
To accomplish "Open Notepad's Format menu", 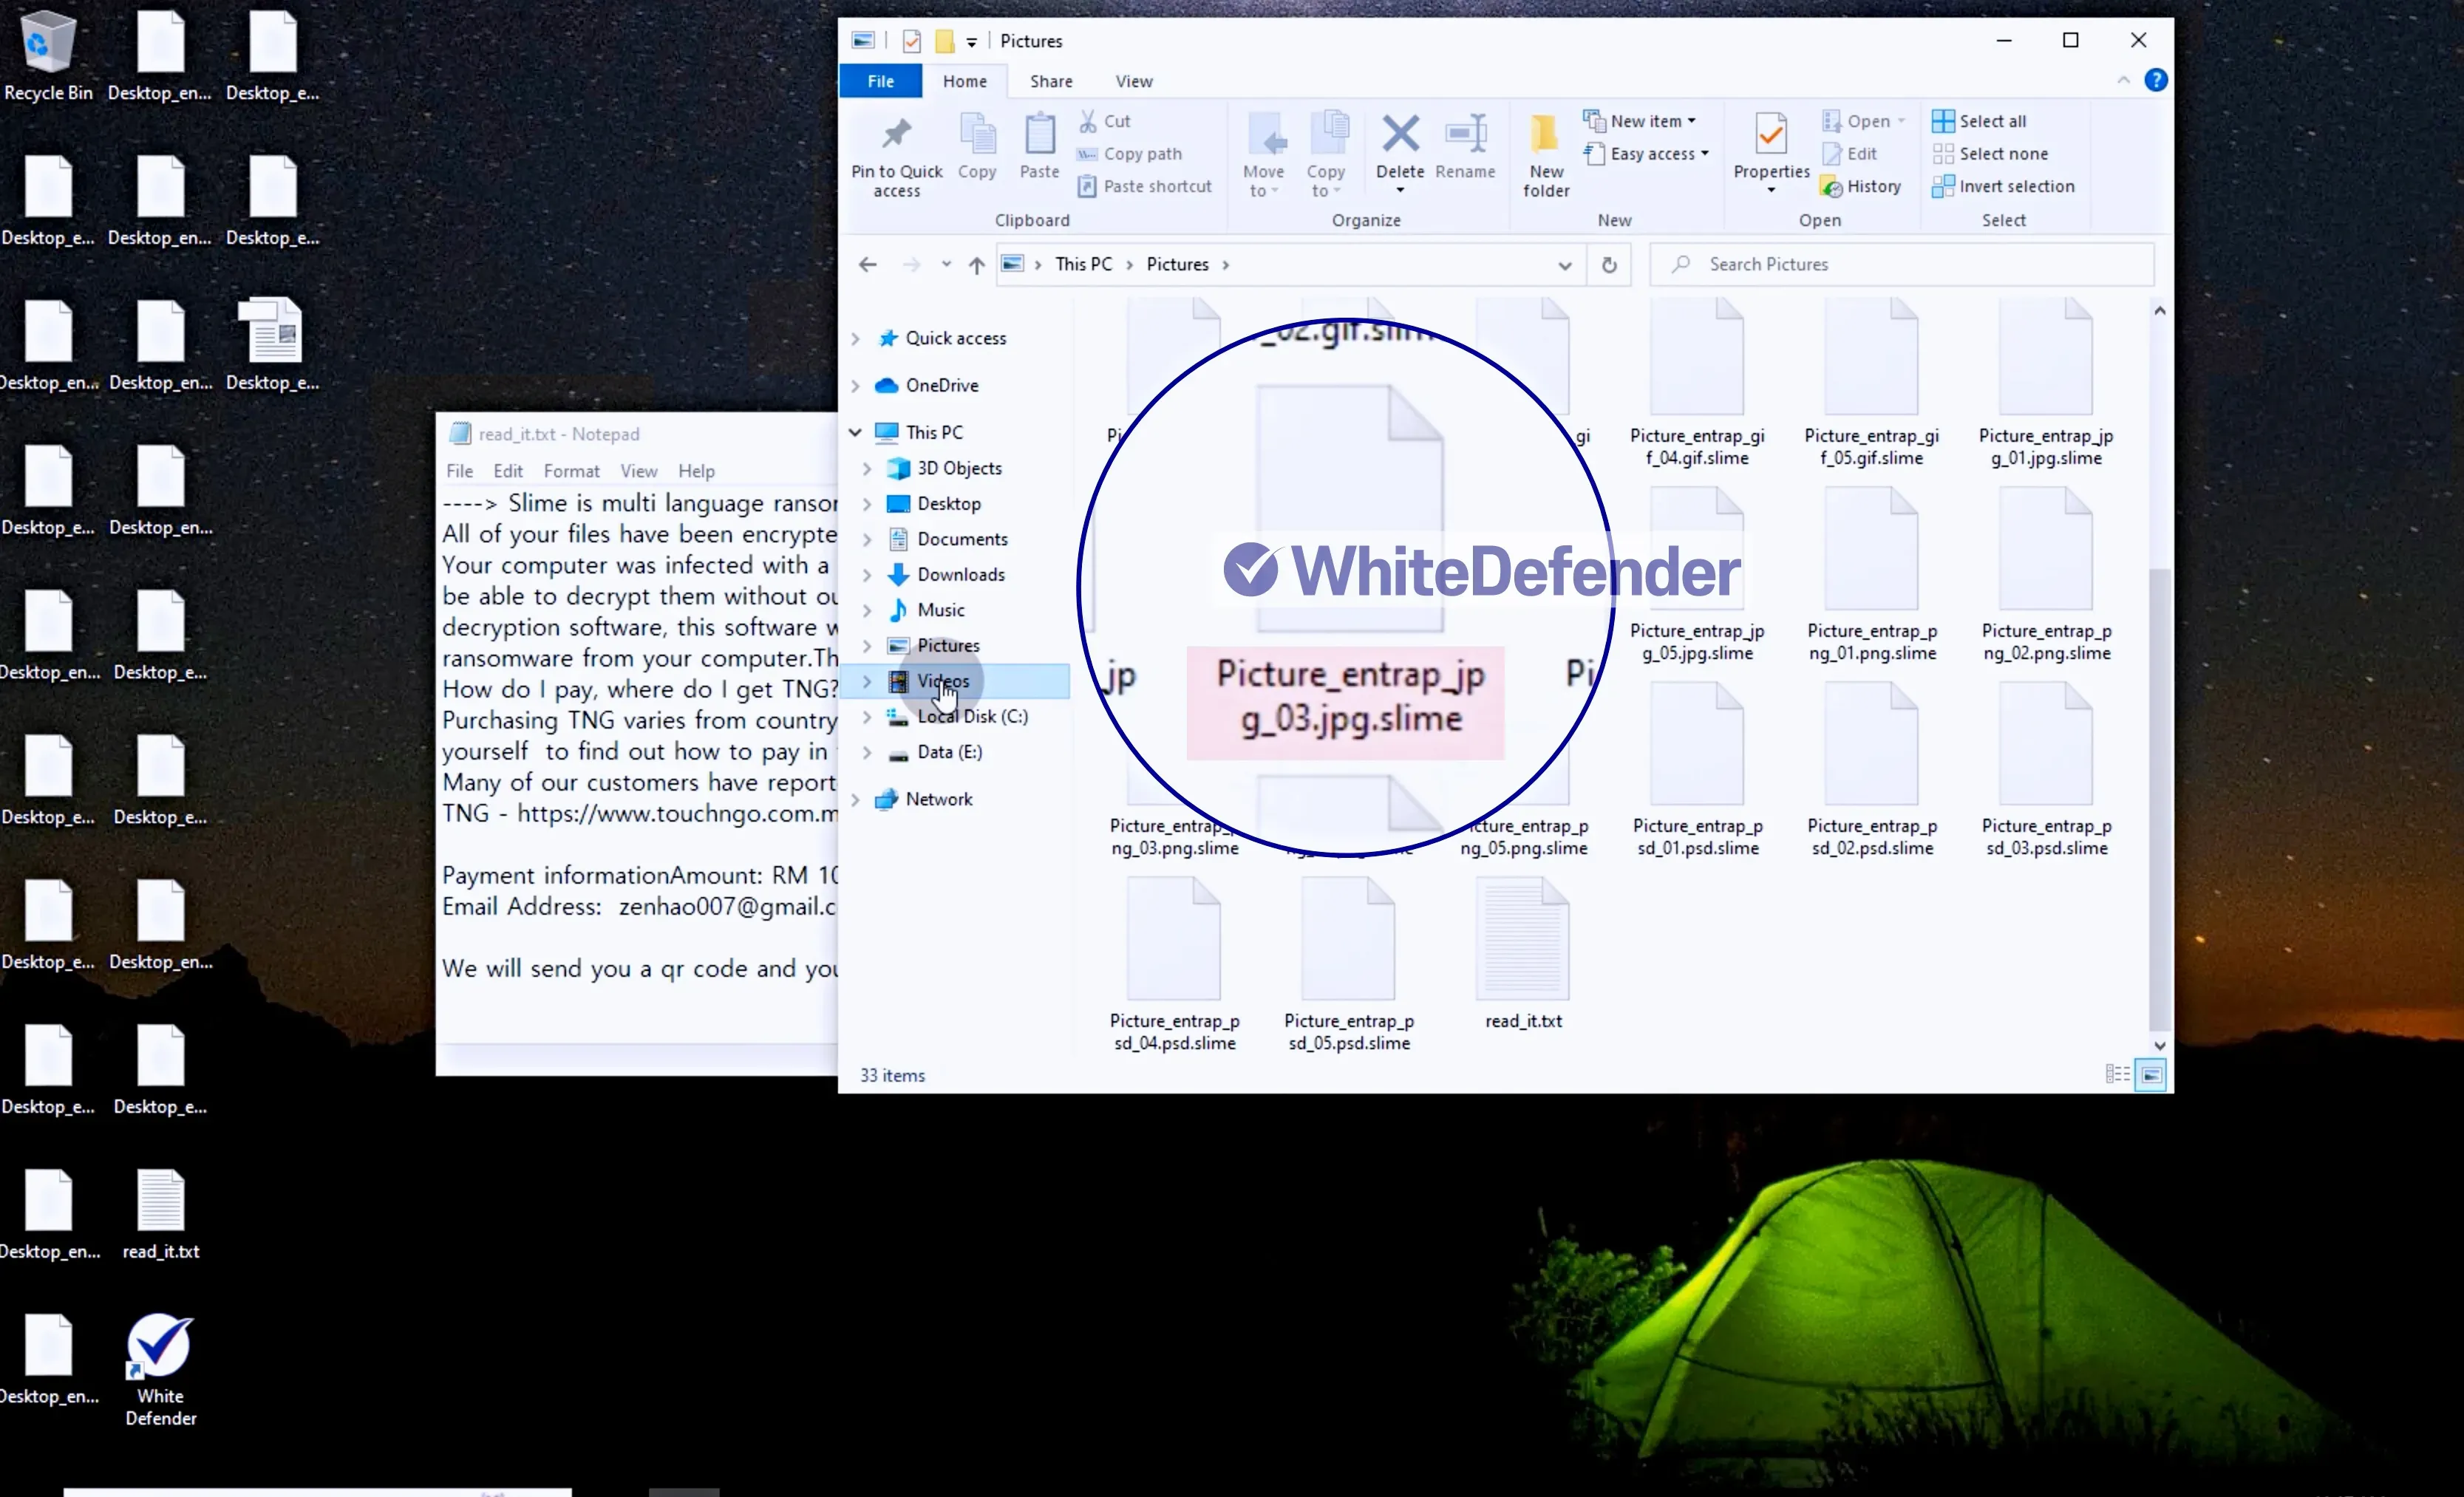I will point(571,471).
